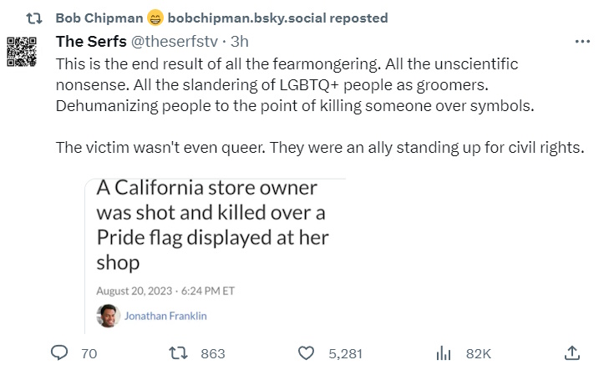Open view analytics bar chart icon
This screenshot has height=380, width=609.
pos(443,353)
